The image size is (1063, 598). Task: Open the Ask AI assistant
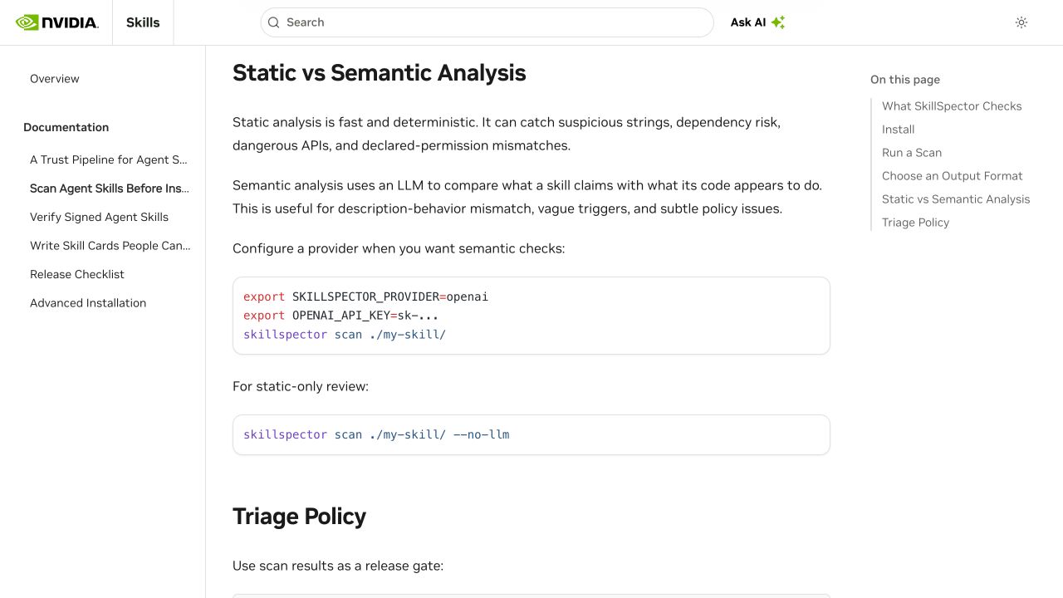pyautogui.click(x=757, y=22)
